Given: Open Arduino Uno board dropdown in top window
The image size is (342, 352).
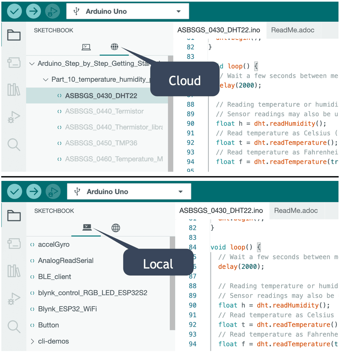Looking at the screenshot, I should (x=128, y=11).
